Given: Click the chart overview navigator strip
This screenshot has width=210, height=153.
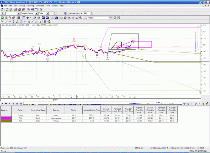Looking at the screenshot, I should pos(103,104).
